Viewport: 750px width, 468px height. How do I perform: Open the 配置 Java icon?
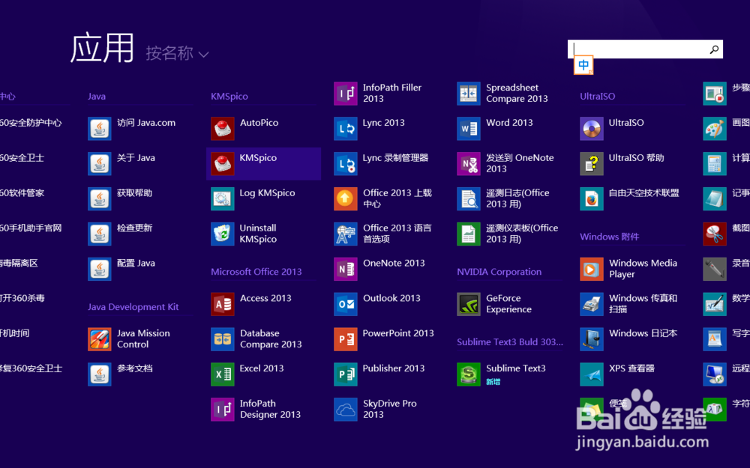[x=100, y=269]
